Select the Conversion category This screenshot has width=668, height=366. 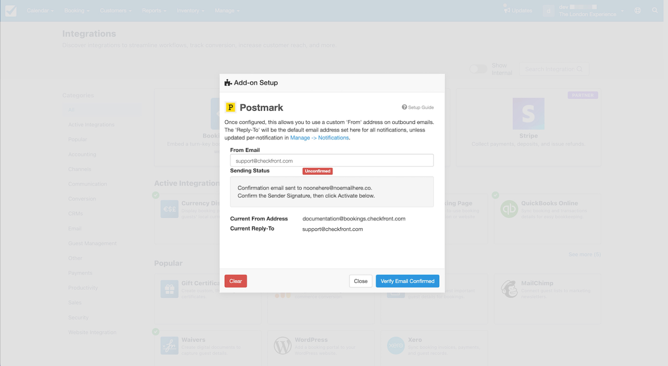tap(82, 199)
